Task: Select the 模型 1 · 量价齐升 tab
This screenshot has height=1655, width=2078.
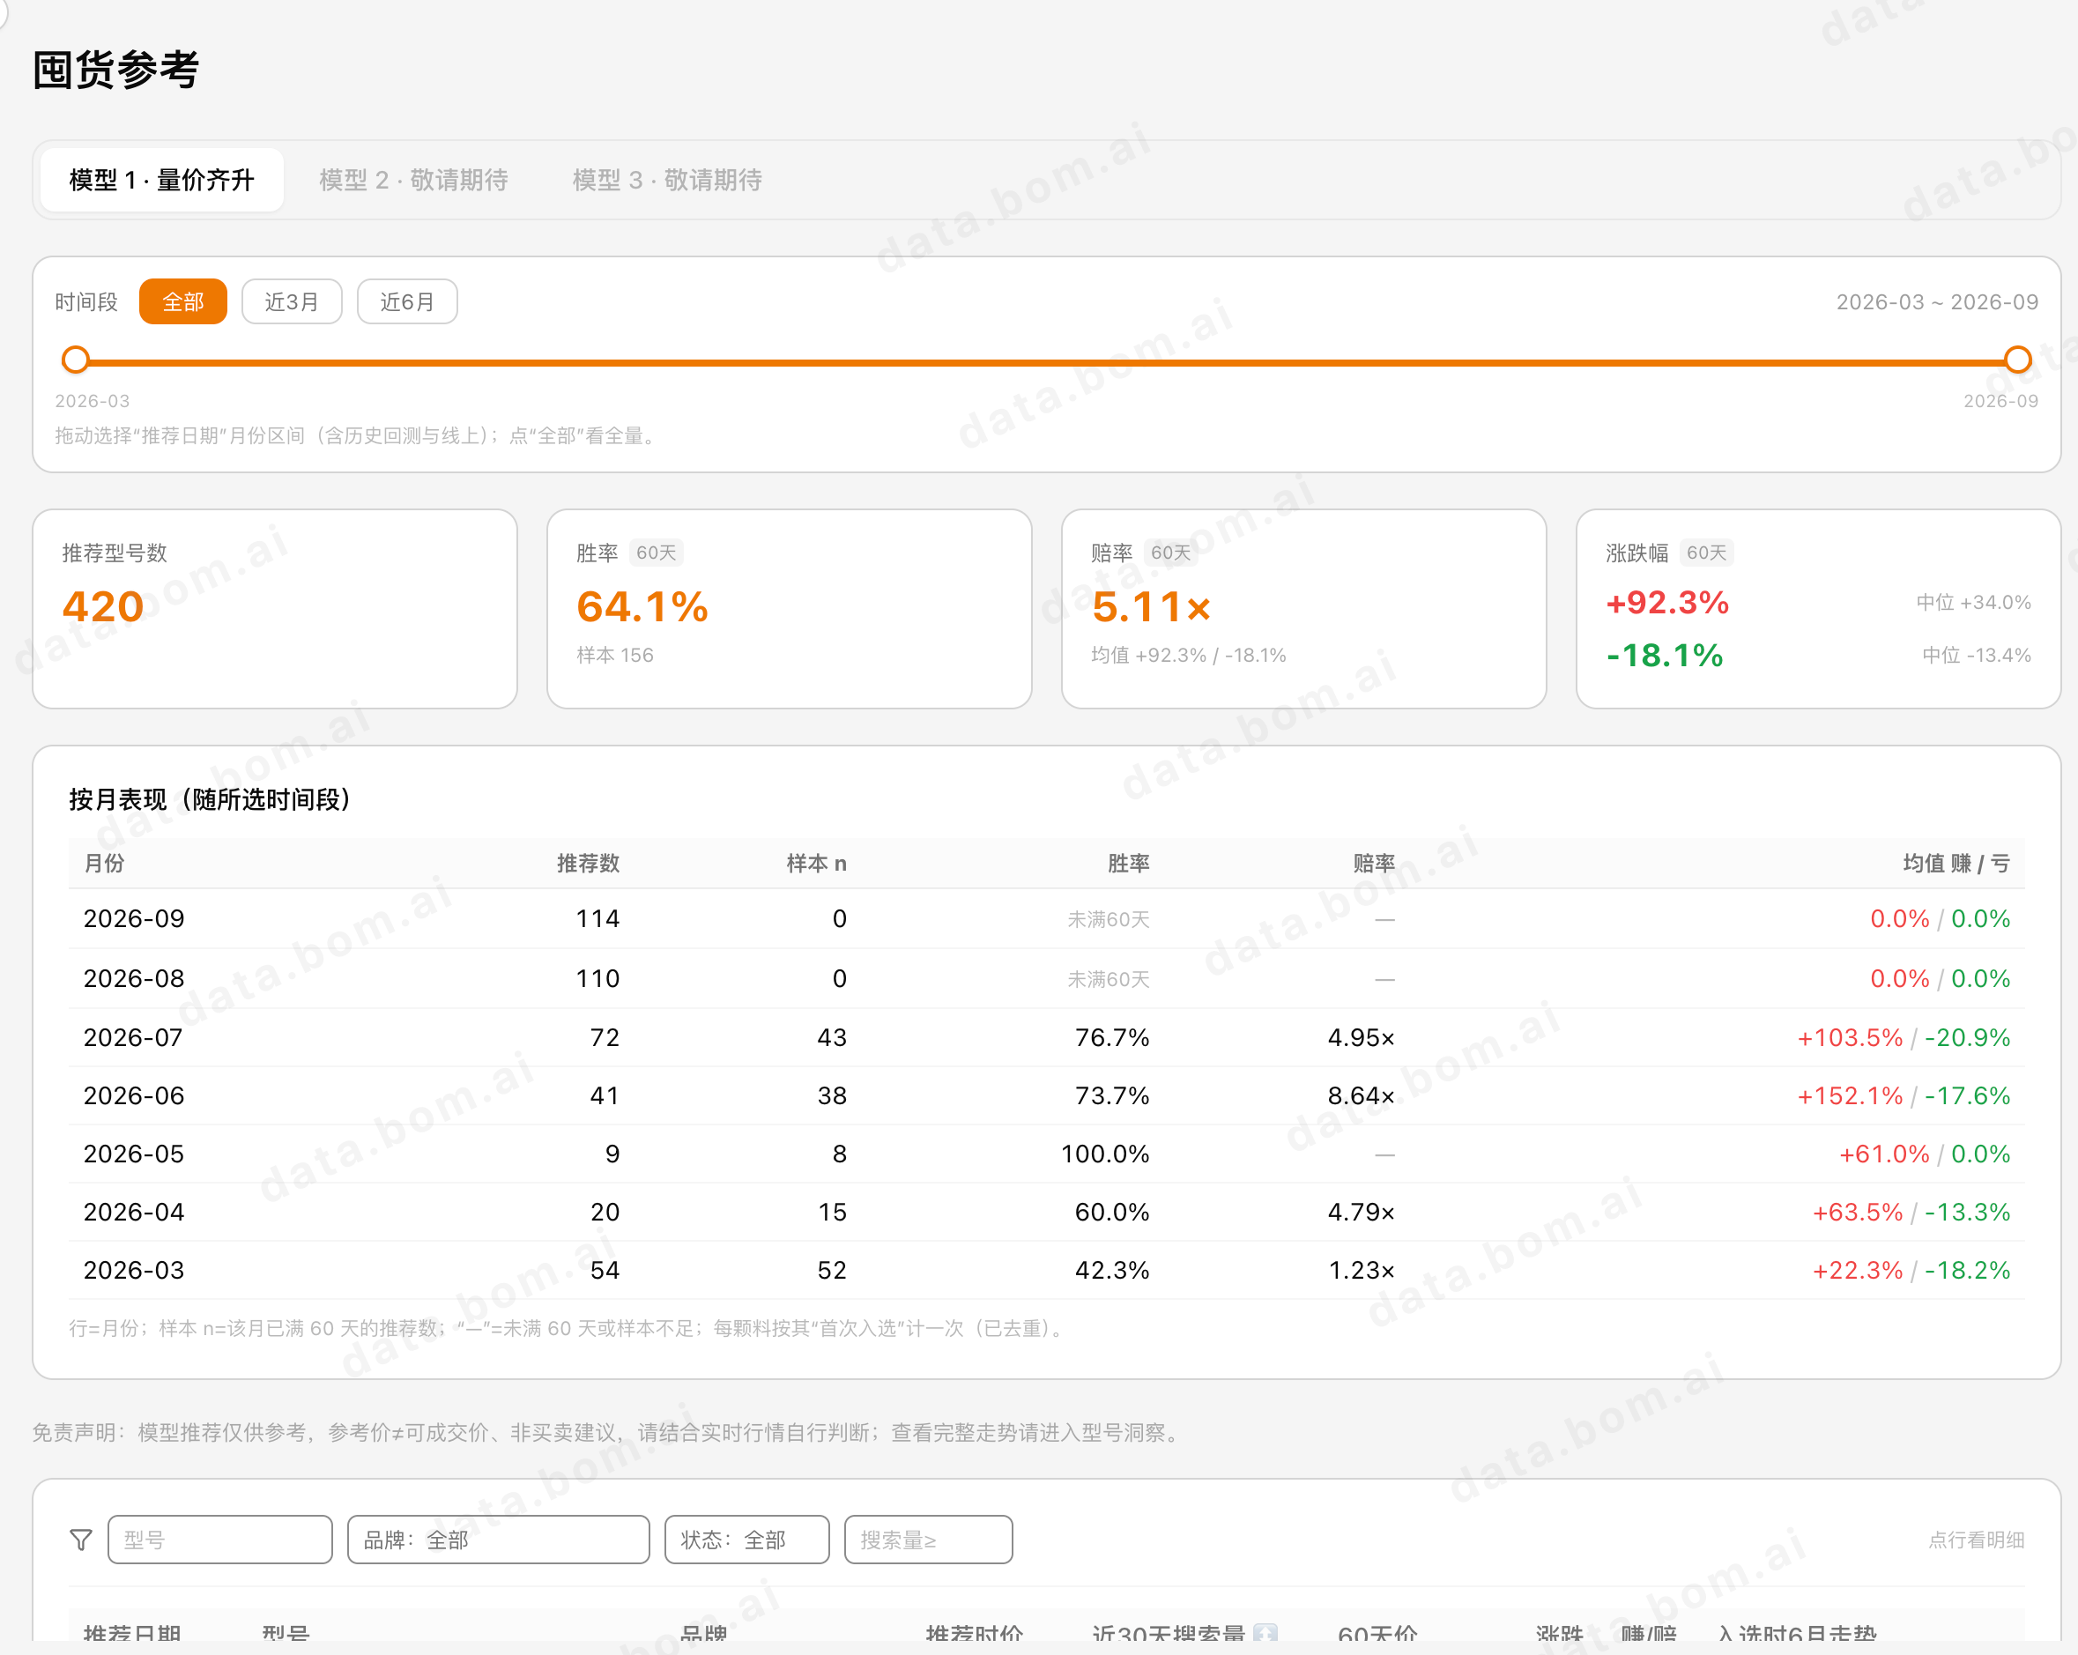Action: click(162, 181)
